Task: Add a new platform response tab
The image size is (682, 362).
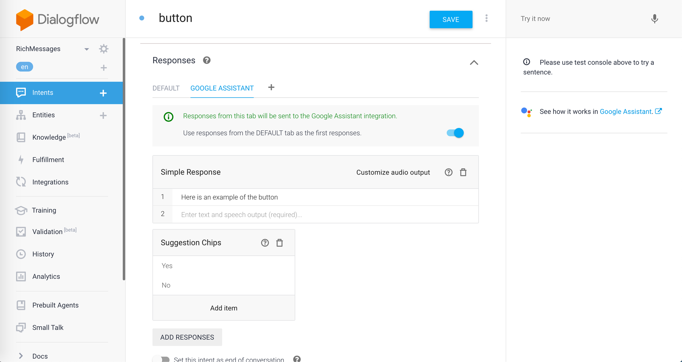Action: [271, 88]
